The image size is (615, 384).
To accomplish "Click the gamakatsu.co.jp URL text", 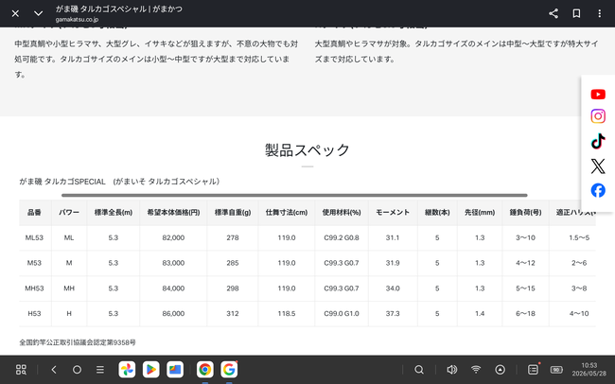I will (77, 20).
